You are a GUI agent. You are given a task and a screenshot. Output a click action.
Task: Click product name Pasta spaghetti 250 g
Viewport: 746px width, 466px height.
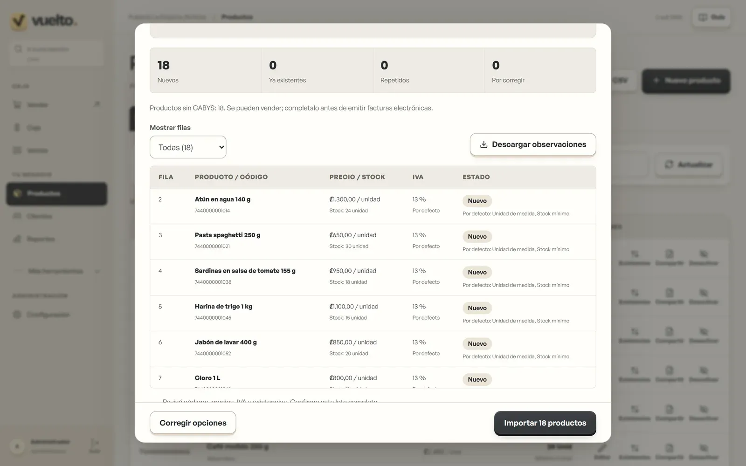click(228, 235)
